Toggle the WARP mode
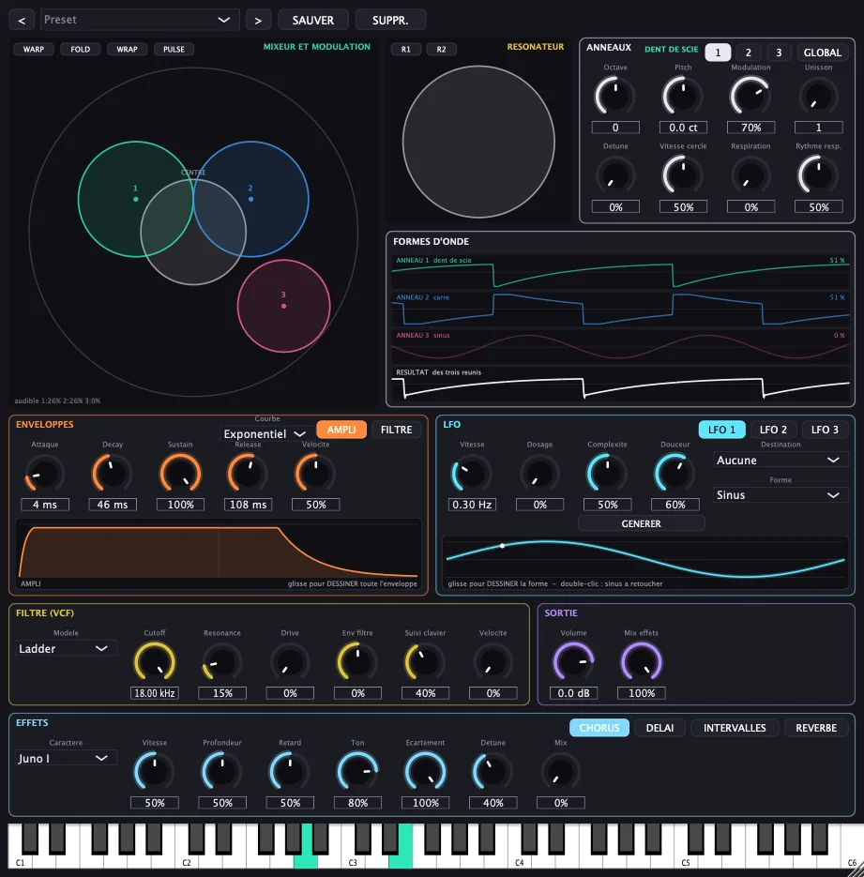The height and width of the screenshot is (877, 864). 34,49
